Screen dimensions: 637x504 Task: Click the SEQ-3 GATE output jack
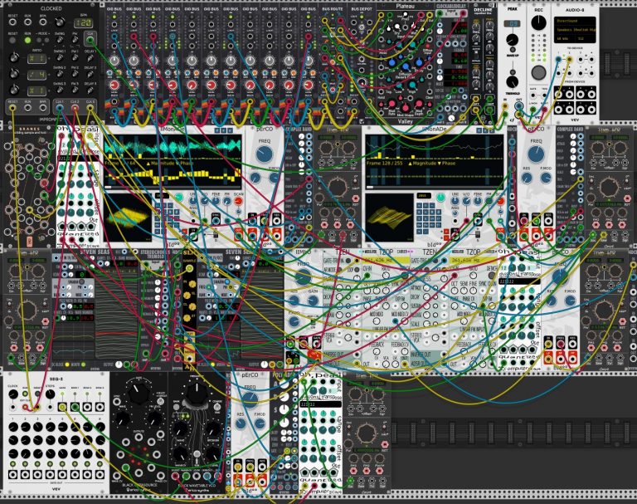pyautogui.click(x=62, y=407)
